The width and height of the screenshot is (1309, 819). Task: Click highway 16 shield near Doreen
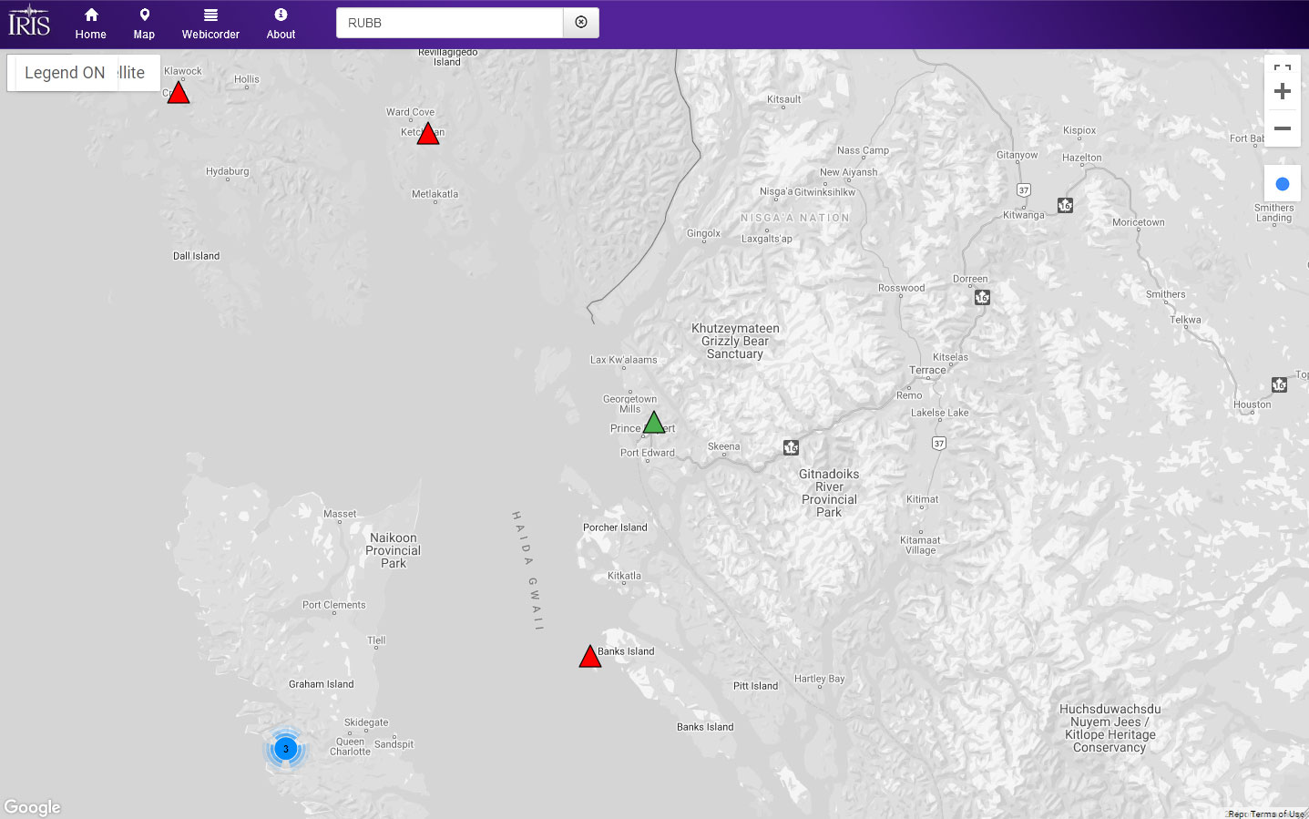(982, 297)
